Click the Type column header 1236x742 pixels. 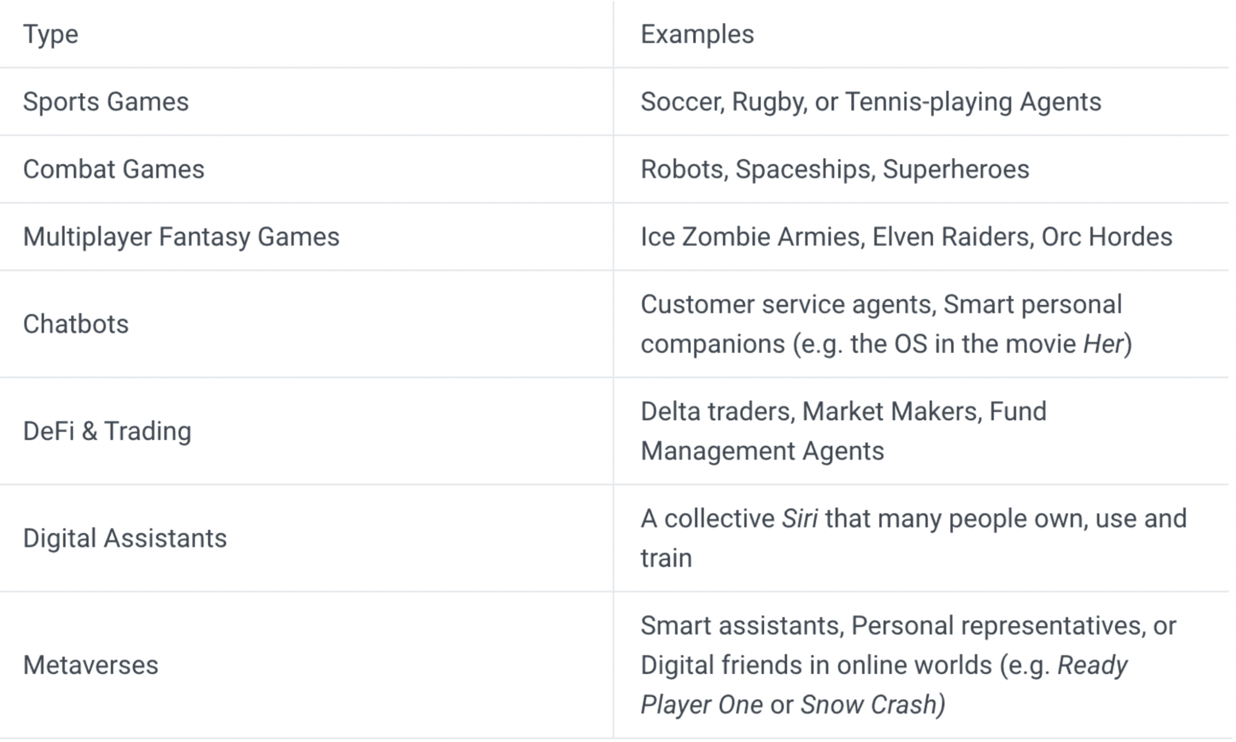50,34
